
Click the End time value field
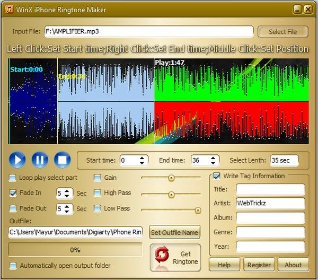(200, 160)
